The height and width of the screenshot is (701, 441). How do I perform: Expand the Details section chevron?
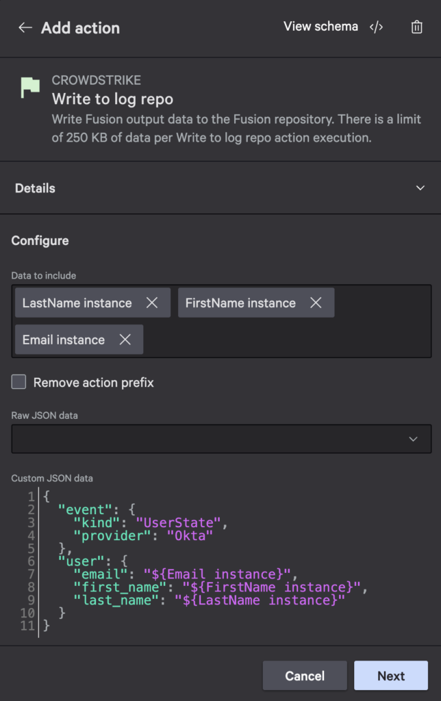tap(420, 188)
